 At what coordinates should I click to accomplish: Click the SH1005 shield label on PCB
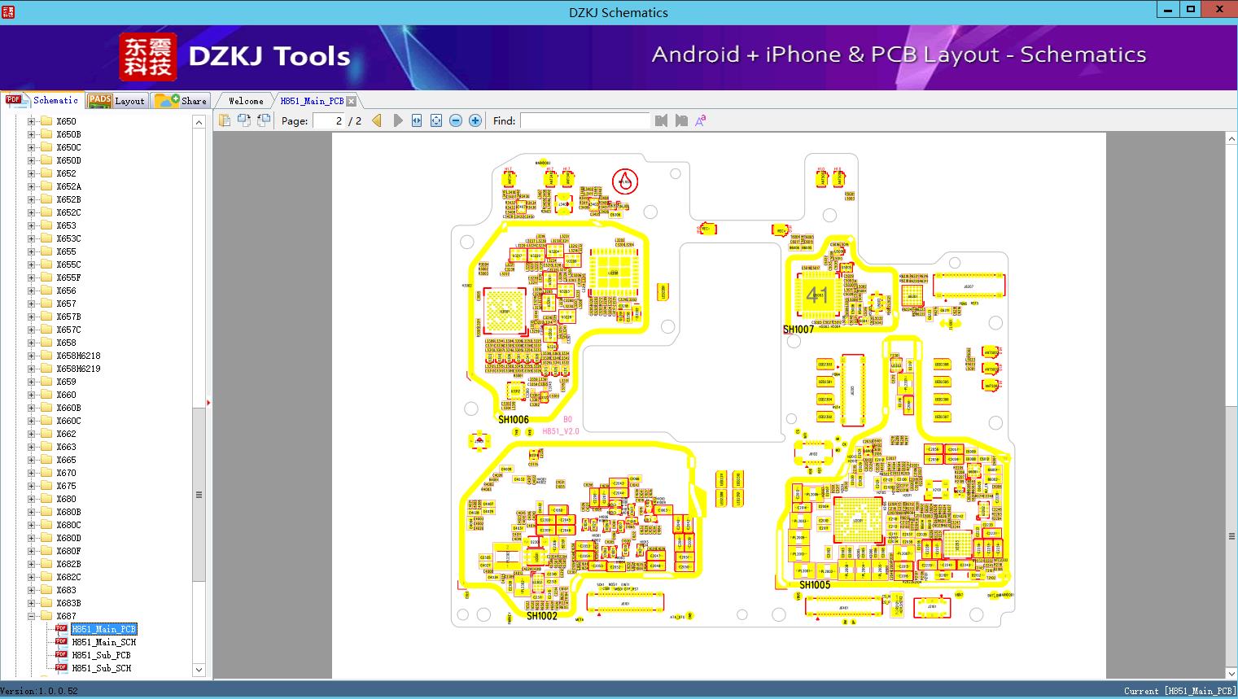tap(815, 585)
